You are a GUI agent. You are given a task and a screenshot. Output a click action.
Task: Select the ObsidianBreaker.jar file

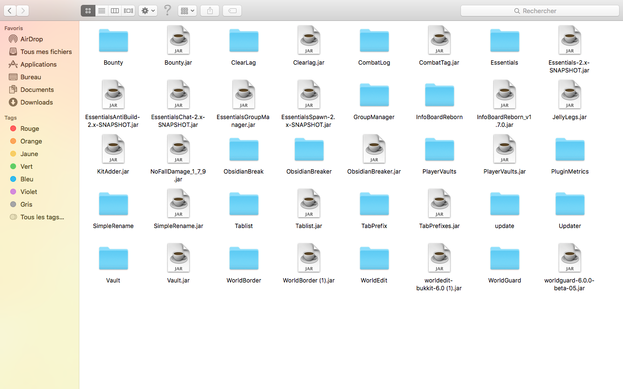374,149
